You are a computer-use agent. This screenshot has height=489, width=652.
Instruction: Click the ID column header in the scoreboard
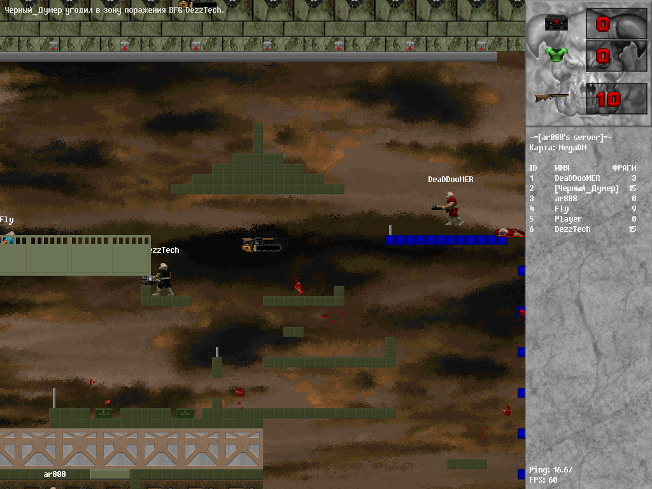pos(533,168)
